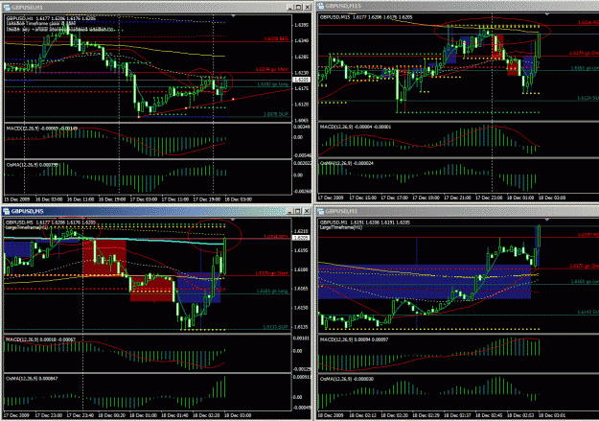Click the 1.6395 value on H1 price scale
This screenshot has height=421, width=599.
(x=301, y=25)
